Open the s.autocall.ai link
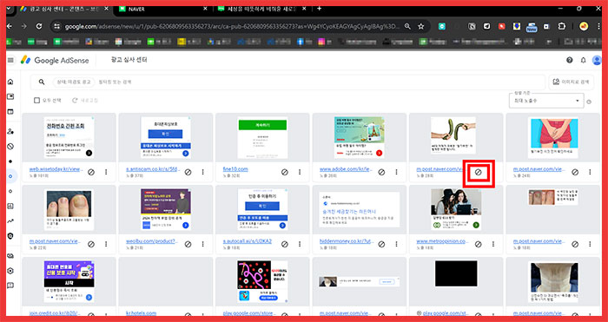608x322 pixels. point(248,241)
